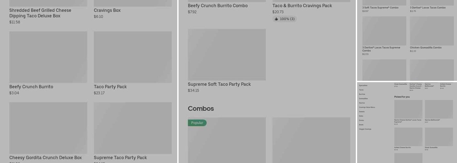Click the thumbs-up 100% rating badge
The image size is (457, 163).
pos(285,19)
